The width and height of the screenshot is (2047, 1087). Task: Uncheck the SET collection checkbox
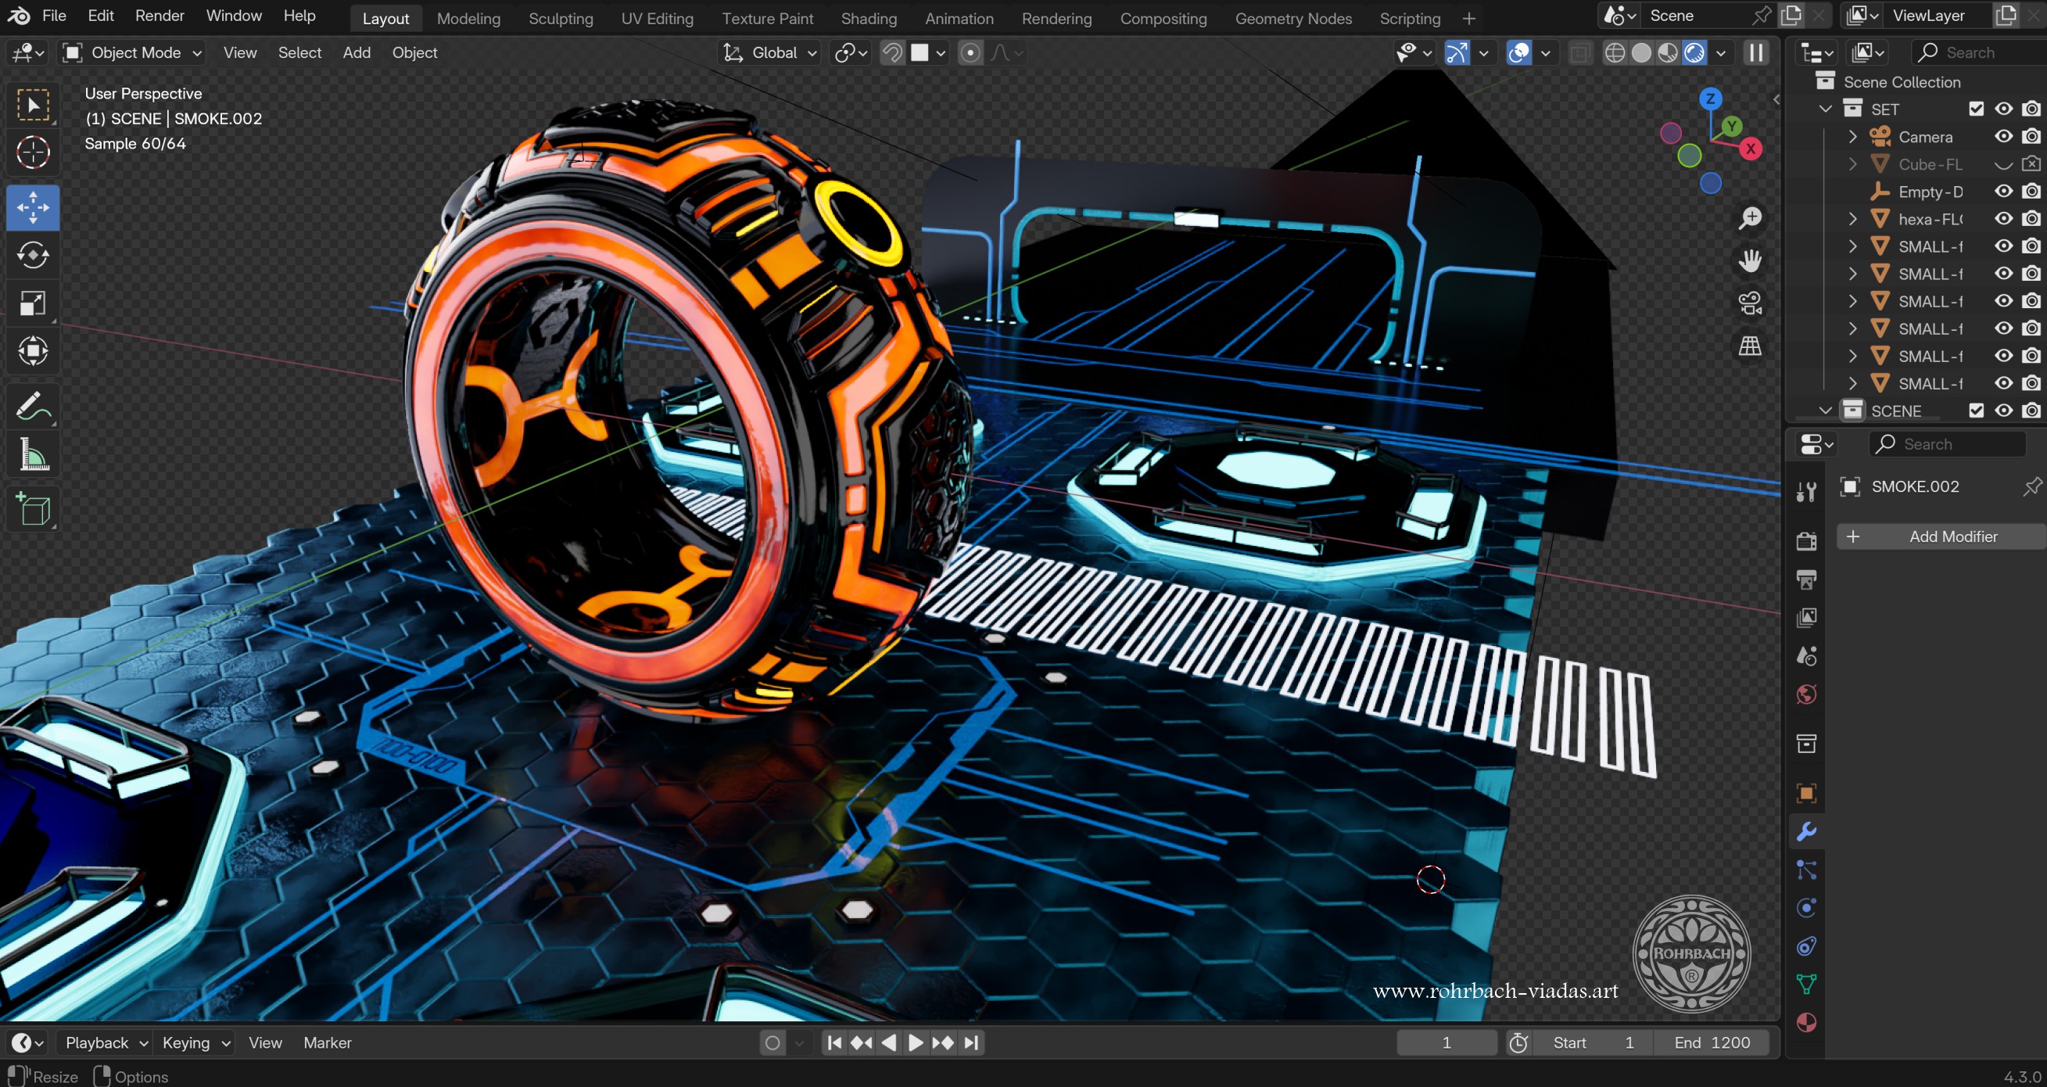(x=1977, y=108)
